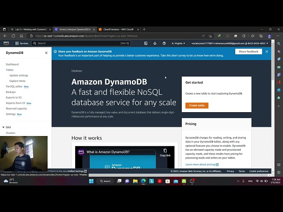Screen dimensions: 283x212
Task: Open PartiQL editor from sidebar
Action: 14,87
